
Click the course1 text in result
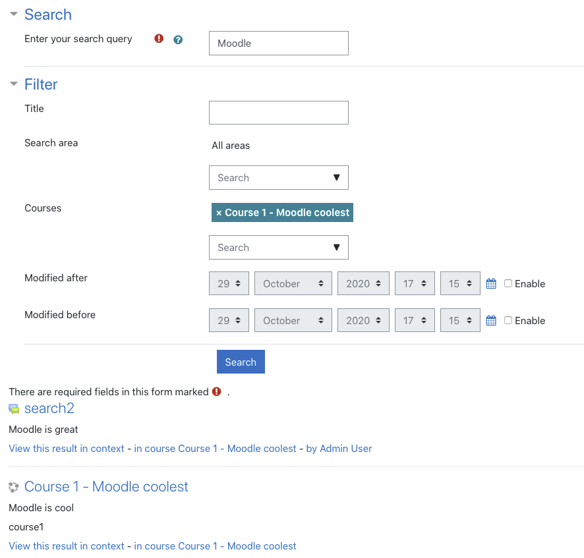(x=26, y=527)
